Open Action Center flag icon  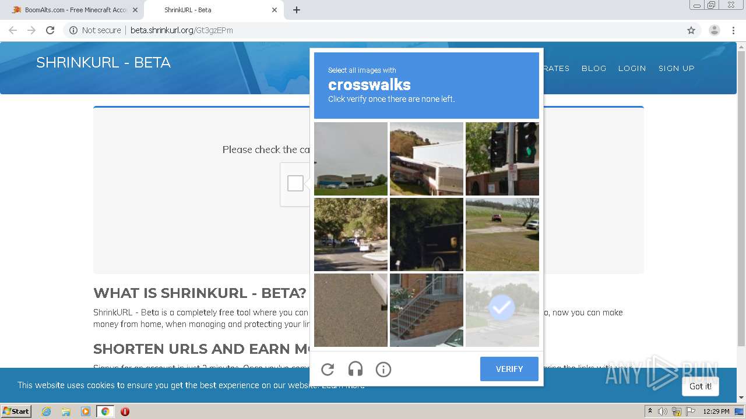(690, 411)
